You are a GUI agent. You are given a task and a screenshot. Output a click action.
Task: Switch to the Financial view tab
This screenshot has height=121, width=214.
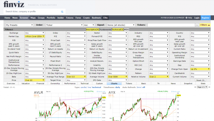[40, 84]
